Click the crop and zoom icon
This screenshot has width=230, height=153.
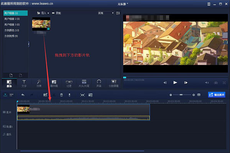[x=82, y=95]
